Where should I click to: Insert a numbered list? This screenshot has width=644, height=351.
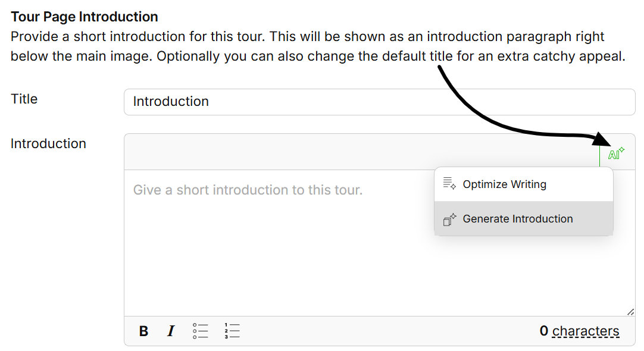232,331
